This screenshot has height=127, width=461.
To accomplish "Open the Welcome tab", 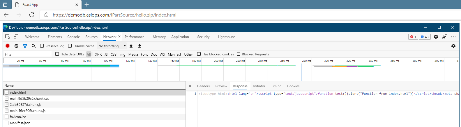I will pos(32,37).
